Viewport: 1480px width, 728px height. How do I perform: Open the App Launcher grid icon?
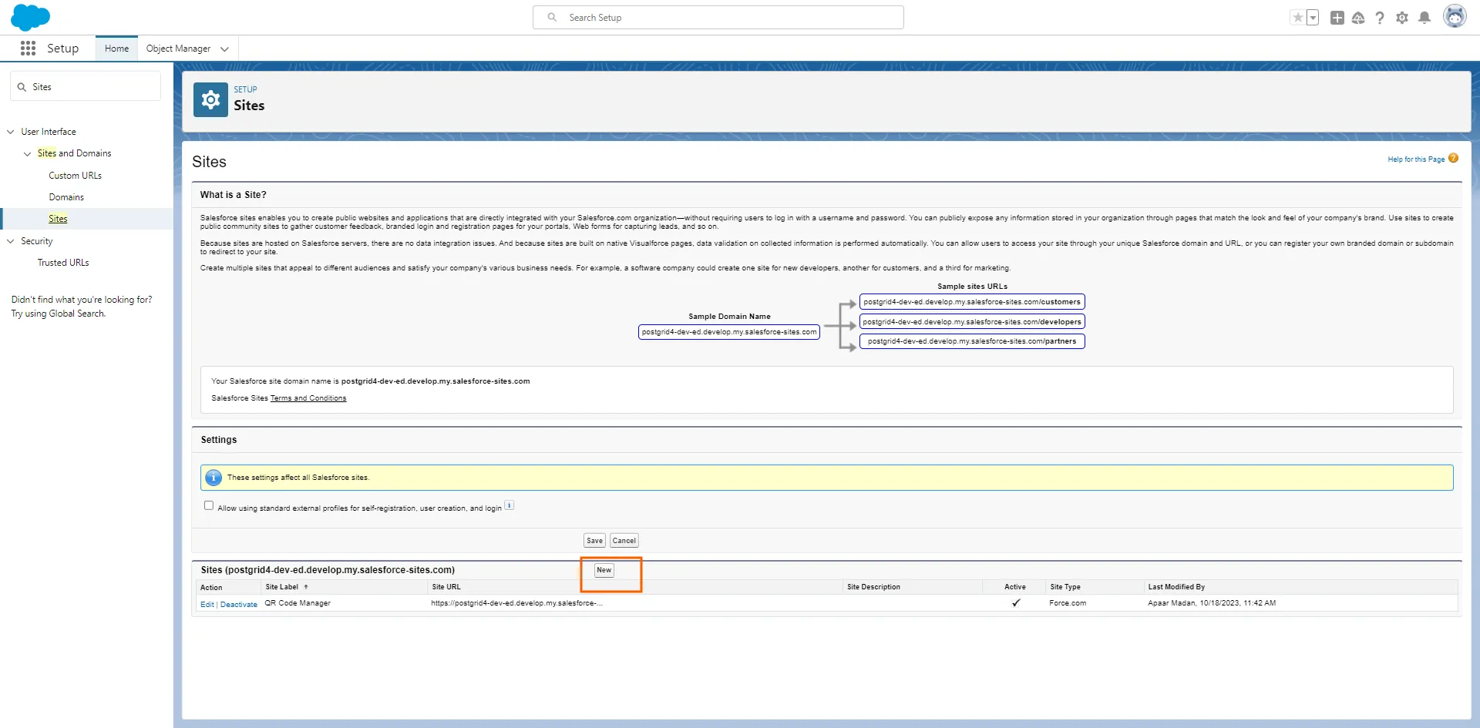(x=28, y=49)
